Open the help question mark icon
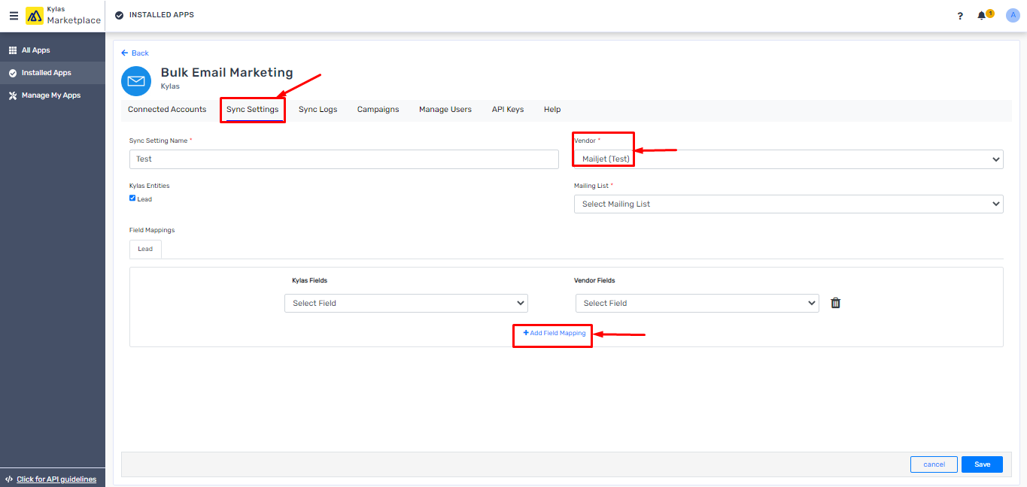 click(x=960, y=16)
